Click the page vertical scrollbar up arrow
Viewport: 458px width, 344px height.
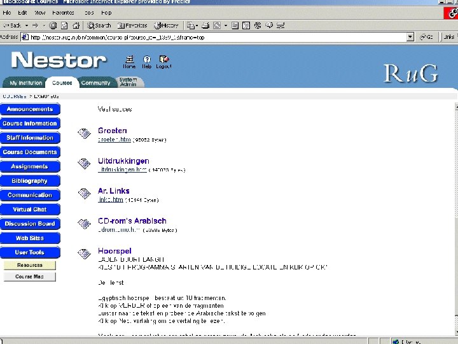[456, 106]
